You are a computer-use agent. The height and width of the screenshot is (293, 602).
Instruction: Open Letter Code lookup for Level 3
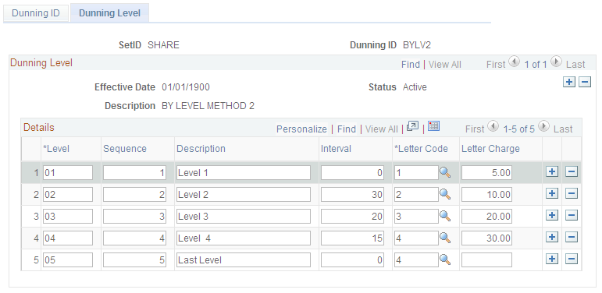(x=445, y=216)
